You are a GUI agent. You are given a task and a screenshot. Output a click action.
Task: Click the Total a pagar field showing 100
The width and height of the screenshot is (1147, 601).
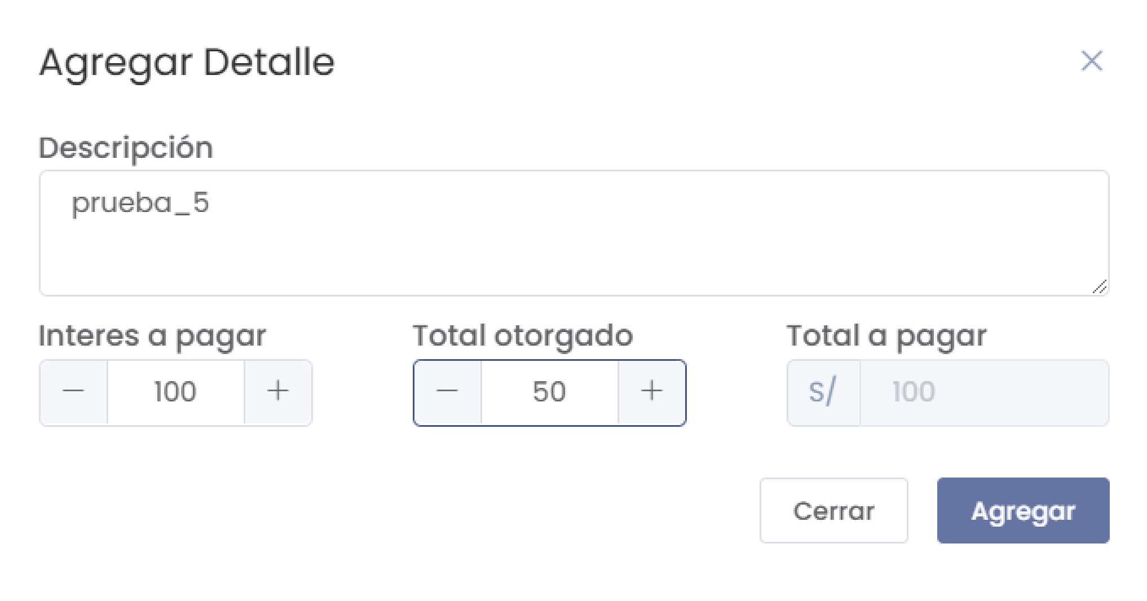click(984, 391)
